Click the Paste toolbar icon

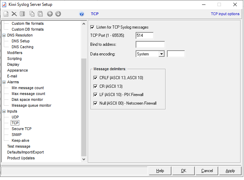point(40,14)
